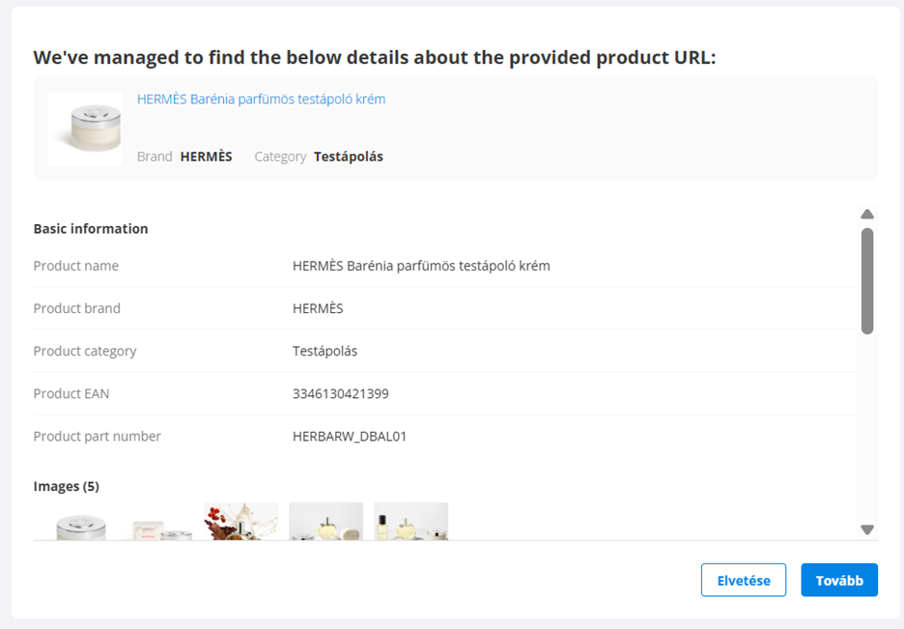Select the fourth image with round perfume bottle

tap(326, 522)
